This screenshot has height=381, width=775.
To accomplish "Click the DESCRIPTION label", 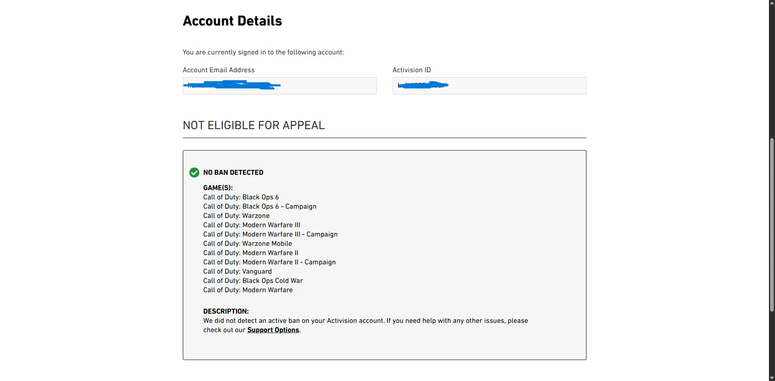I will [226, 312].
